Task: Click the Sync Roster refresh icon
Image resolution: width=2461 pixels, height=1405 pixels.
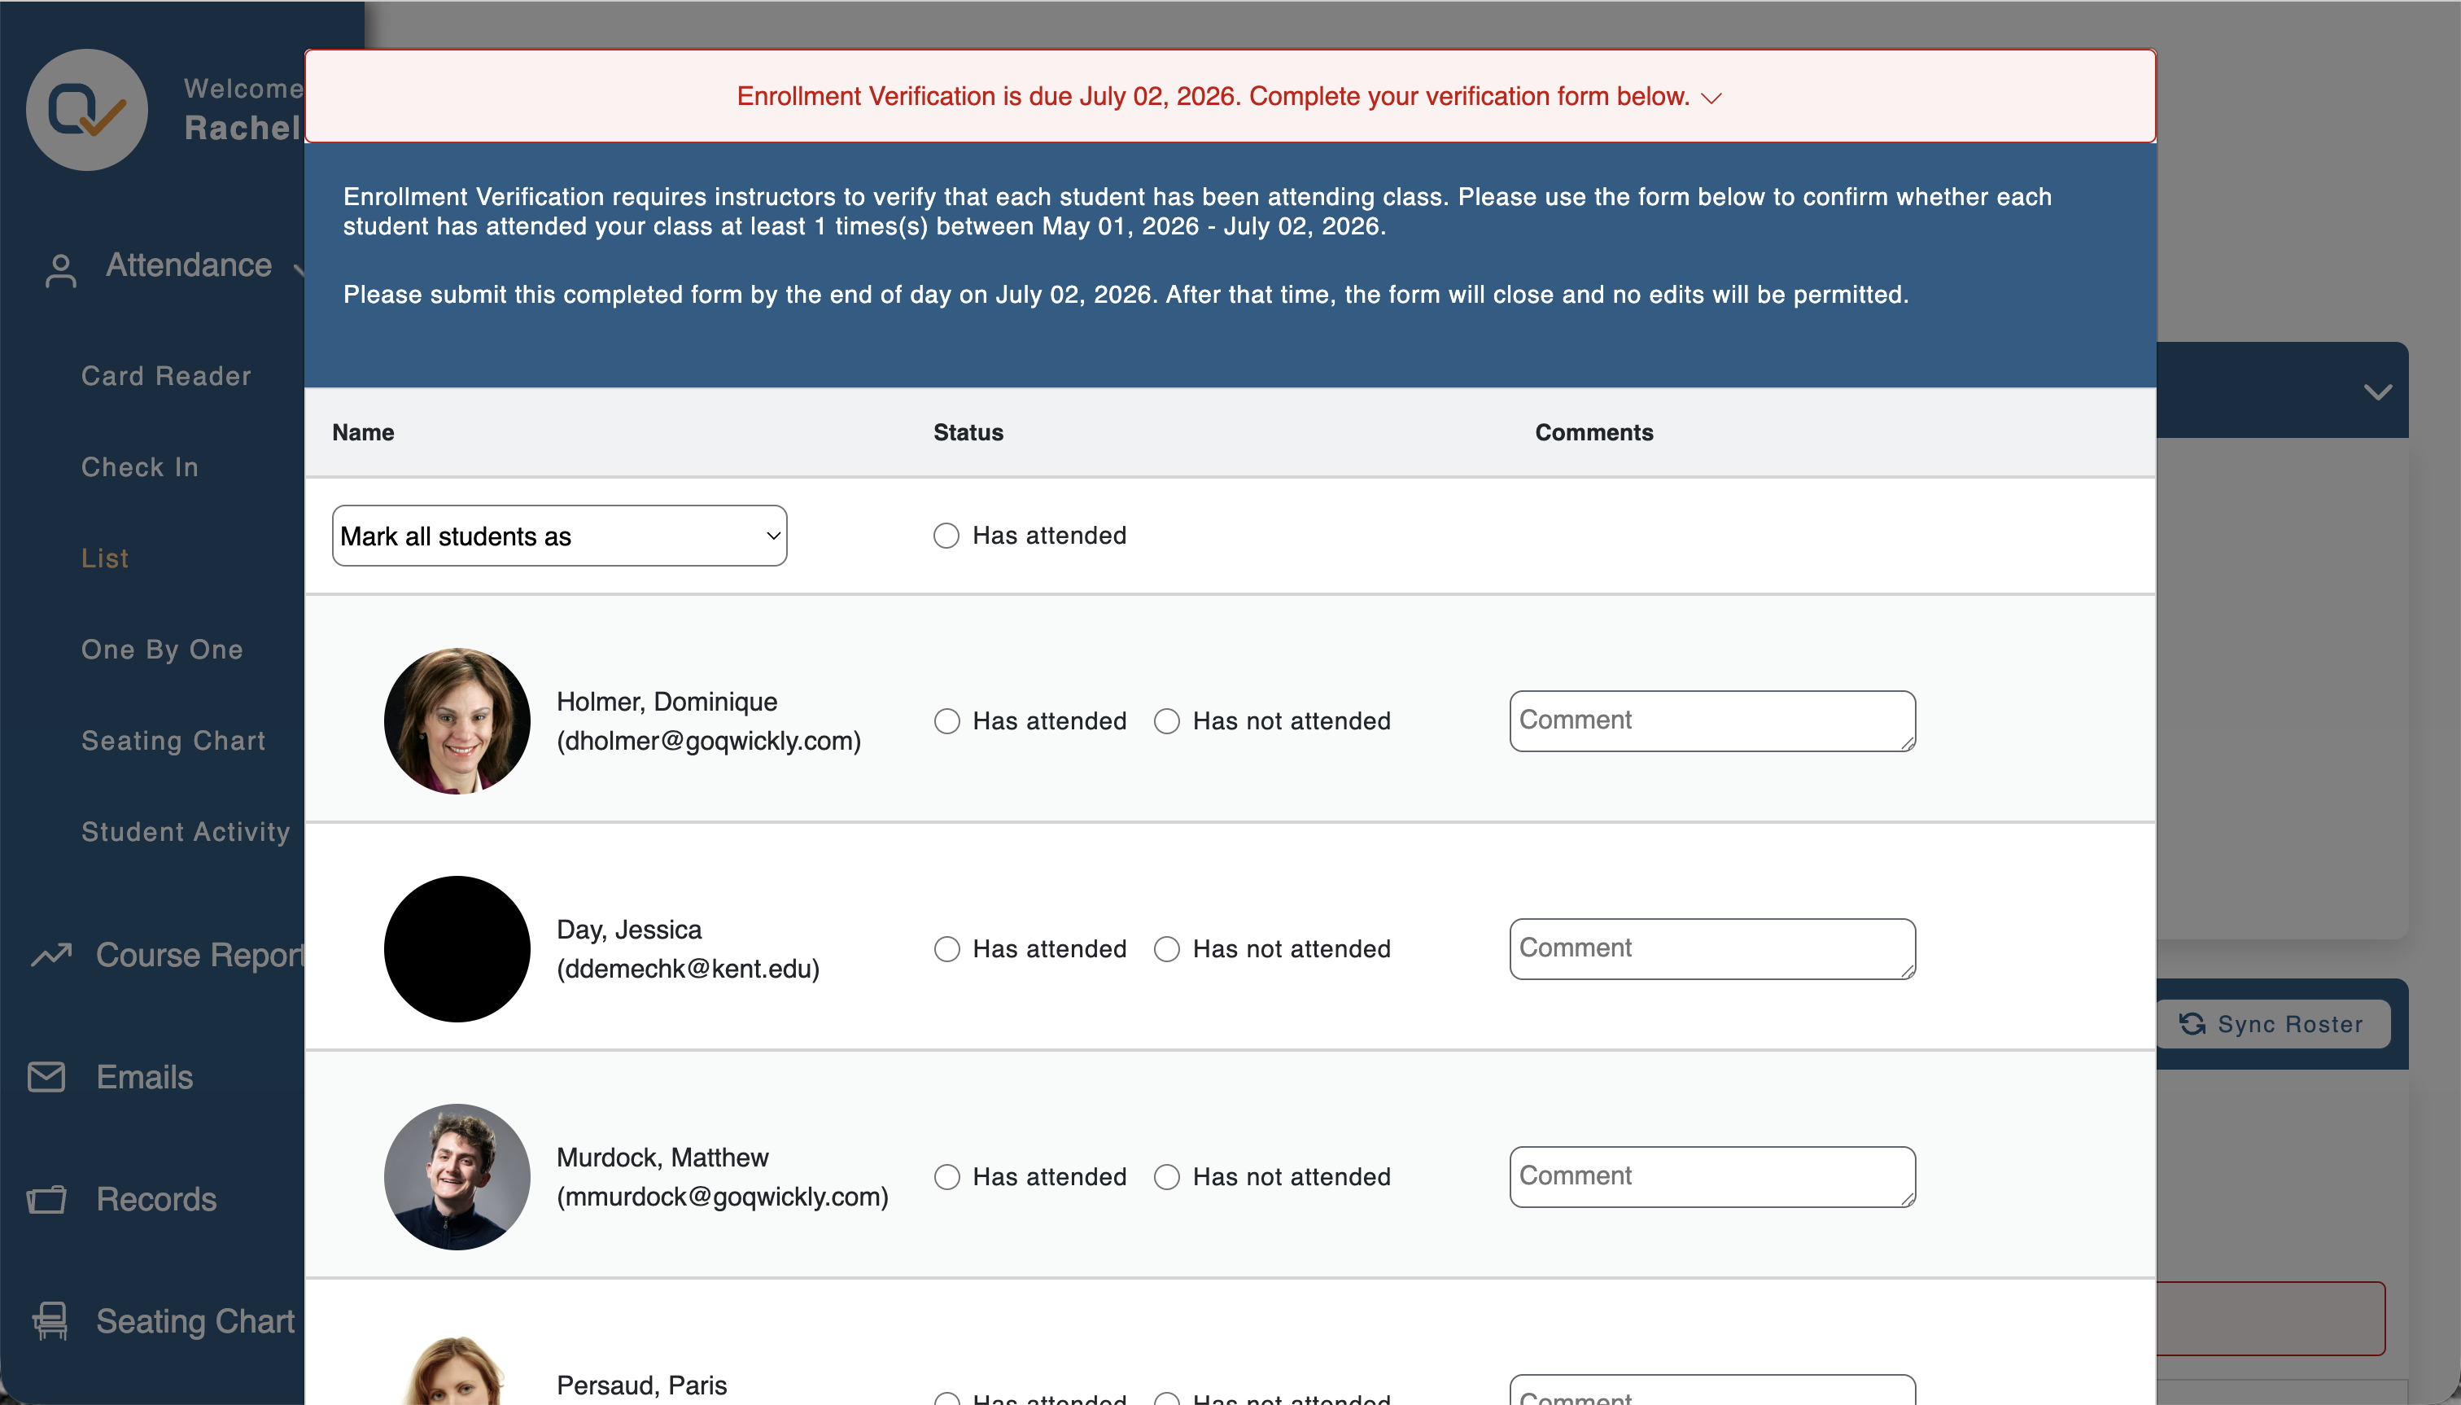Action: [2192, 1024]
